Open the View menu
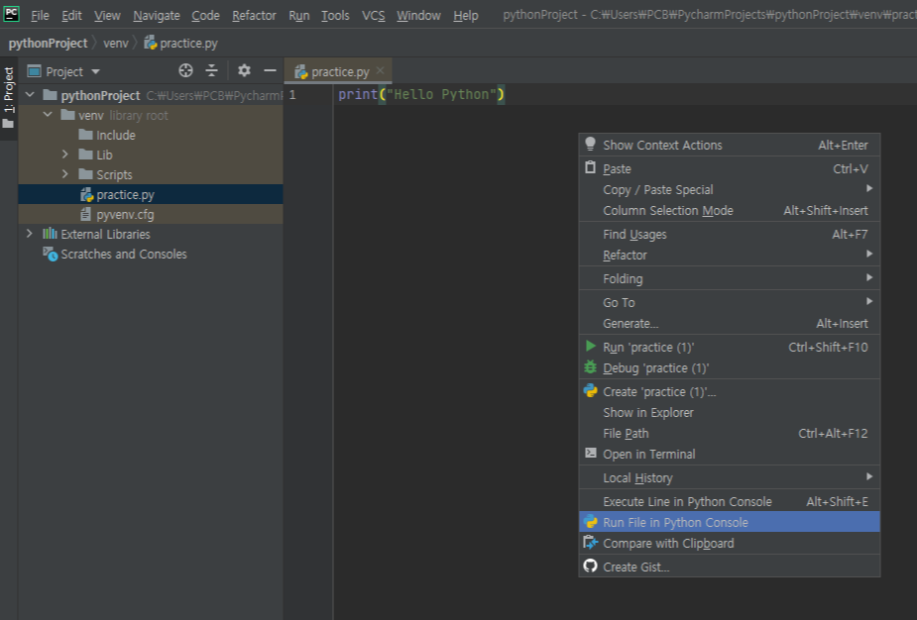917x620 pixels. pyautogui.click(x=107, y=15)
